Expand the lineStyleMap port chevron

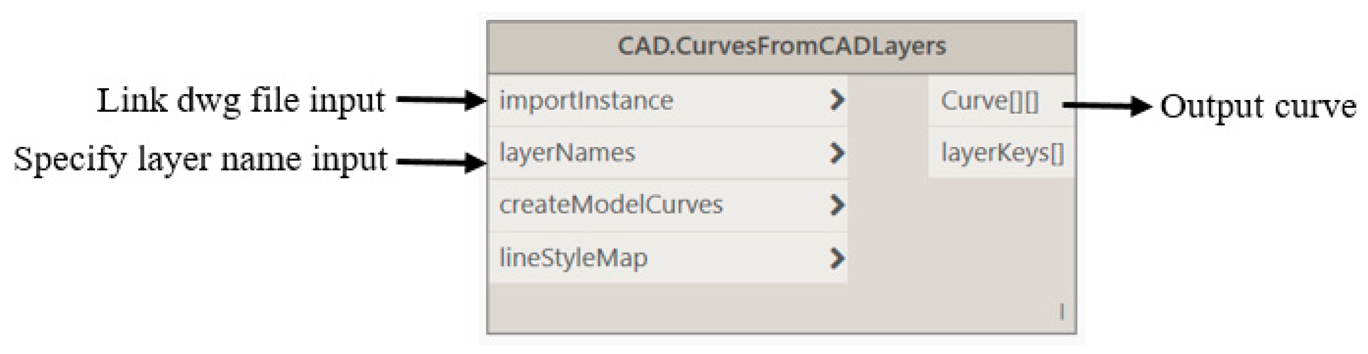click(x=837, y=258)
